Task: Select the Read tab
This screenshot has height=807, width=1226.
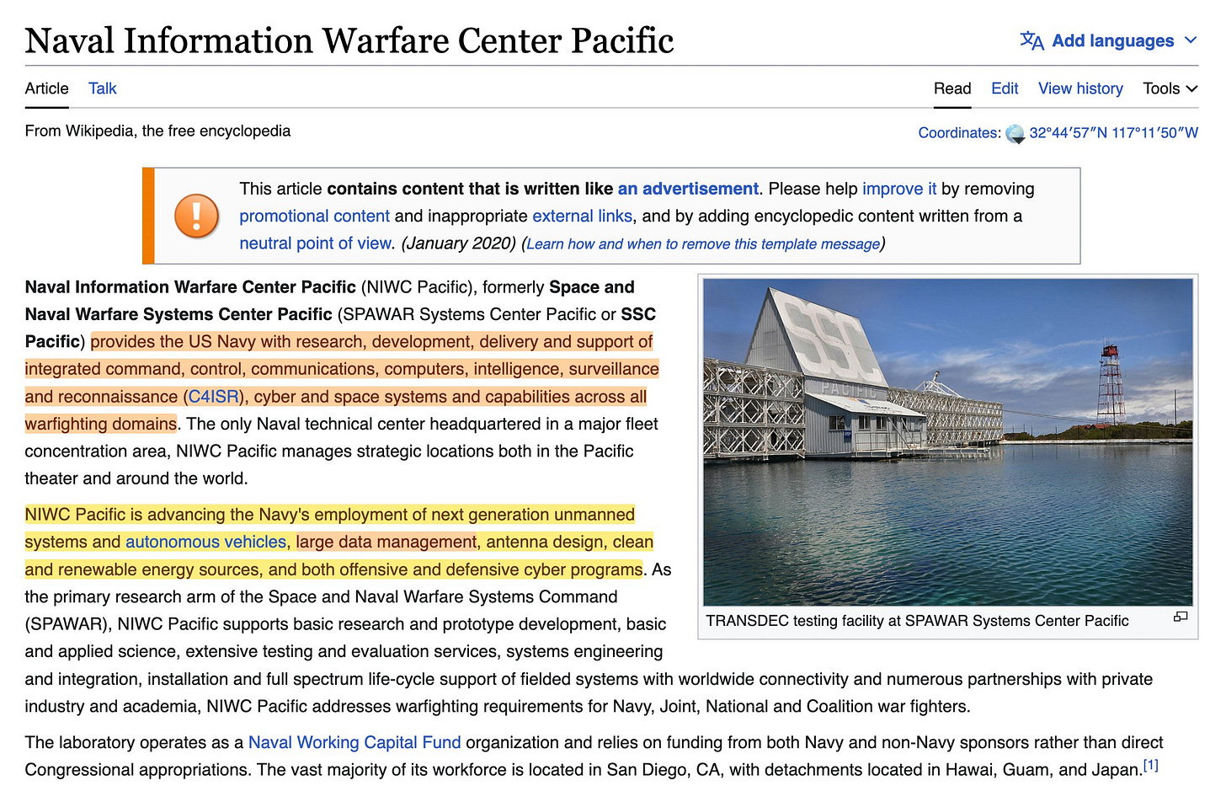Action: [x=952, y=88]
